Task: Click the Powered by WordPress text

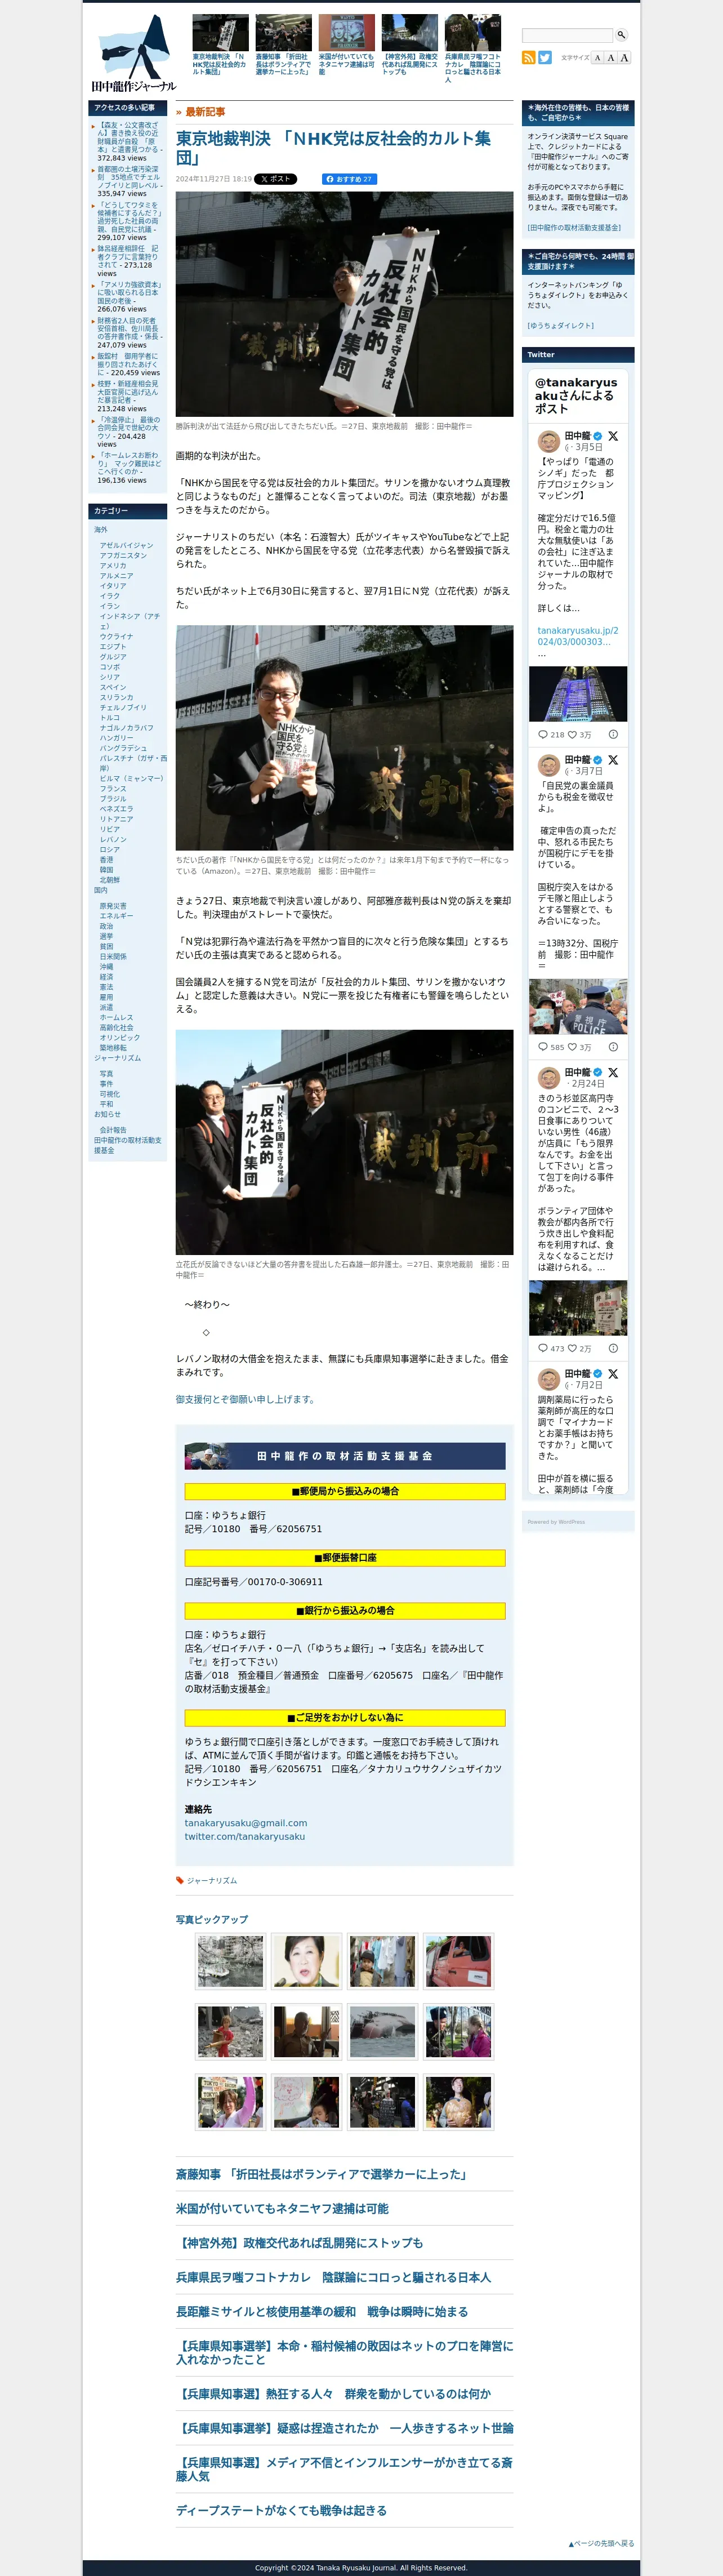Action: point(556,1522)
